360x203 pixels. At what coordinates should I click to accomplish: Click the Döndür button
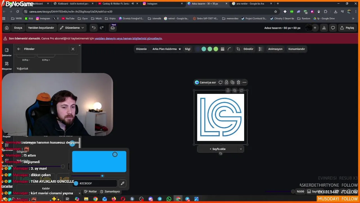[248, 49]
